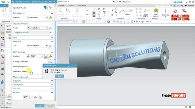Click the Entire Assembly selection filter box

66,21
